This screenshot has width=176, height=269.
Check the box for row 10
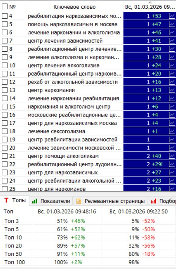[x=5, y=66]
